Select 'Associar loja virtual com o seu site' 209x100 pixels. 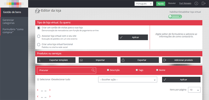coord(39,36)
